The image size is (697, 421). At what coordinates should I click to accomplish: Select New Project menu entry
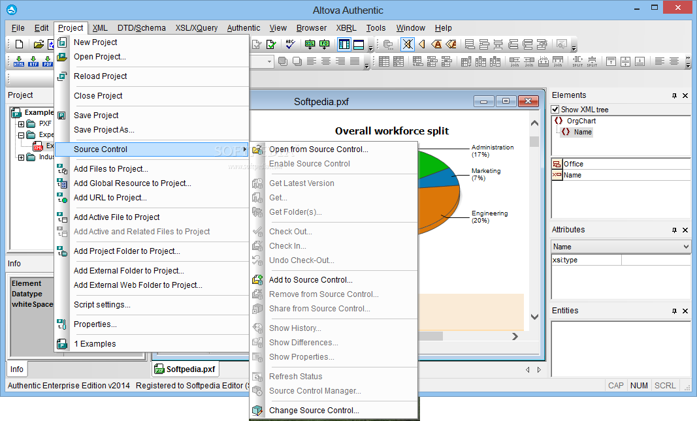(x=151, y=42)
